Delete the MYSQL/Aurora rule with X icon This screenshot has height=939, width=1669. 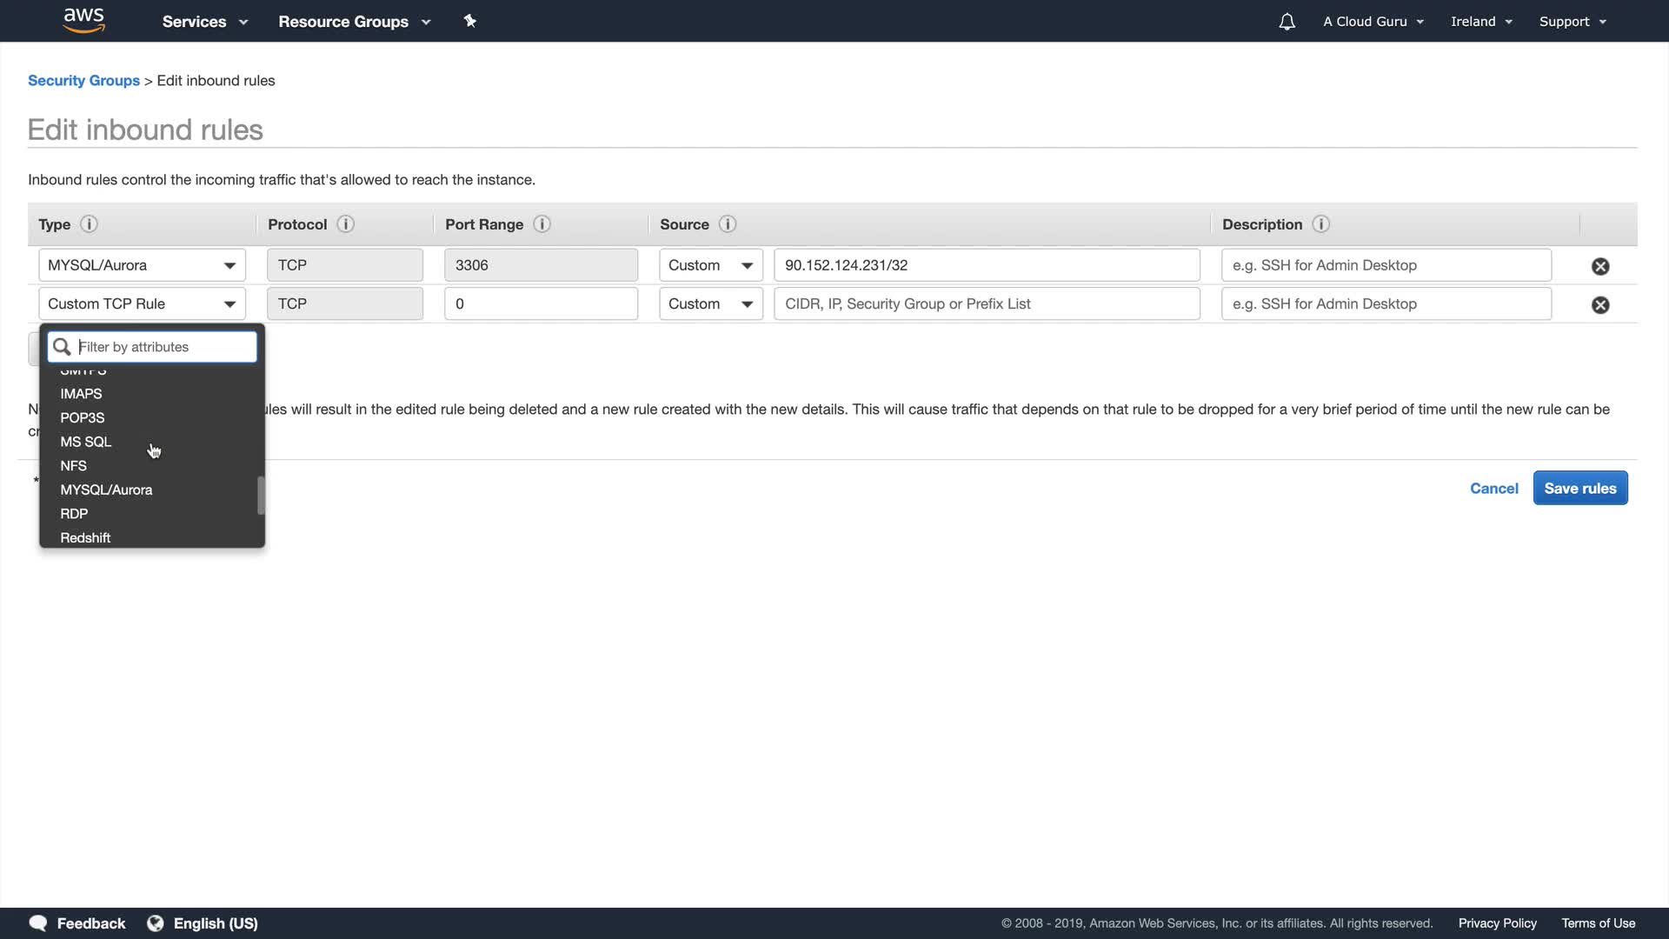(x=1600, y=266)
